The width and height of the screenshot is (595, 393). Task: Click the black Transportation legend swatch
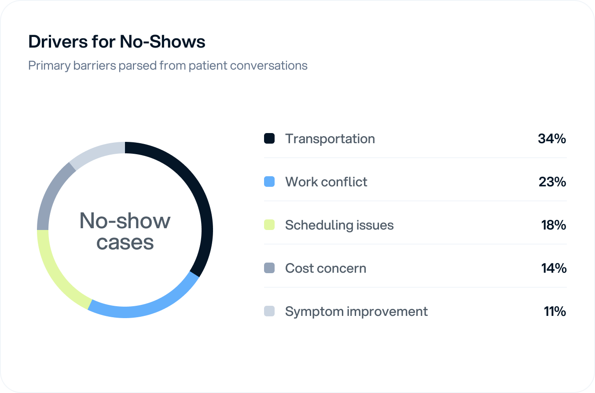(269, 138)
